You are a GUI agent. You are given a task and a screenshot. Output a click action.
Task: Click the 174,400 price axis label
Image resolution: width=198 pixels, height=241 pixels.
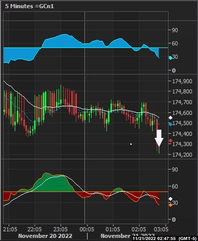tap(182, 134)
